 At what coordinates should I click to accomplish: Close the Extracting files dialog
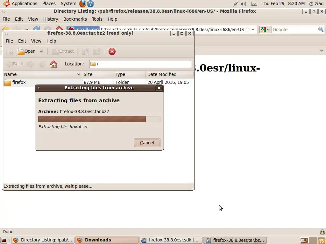(159, 88)
